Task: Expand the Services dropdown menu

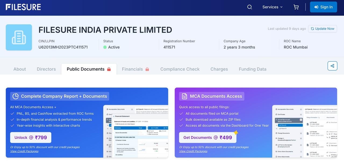Action: 272,7
